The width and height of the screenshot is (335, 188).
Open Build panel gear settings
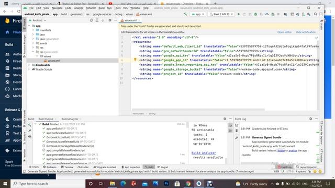pos(225,119)
